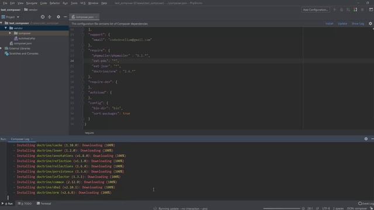Screen dimensions: 374x210
Task: Fold the "require" block in gutter
Action: pos(82,50)
